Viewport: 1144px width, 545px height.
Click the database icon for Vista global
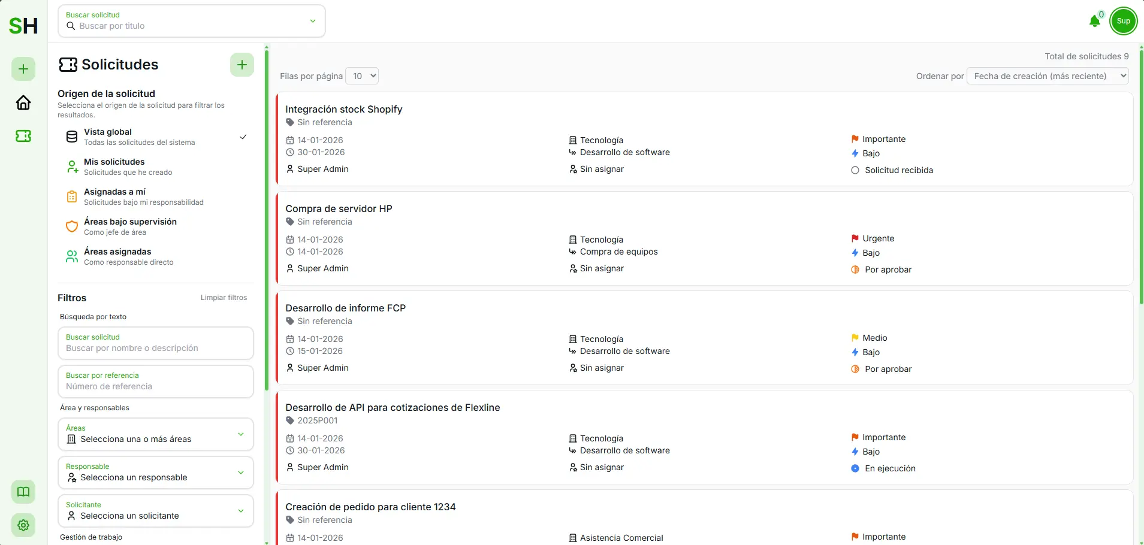72,137
